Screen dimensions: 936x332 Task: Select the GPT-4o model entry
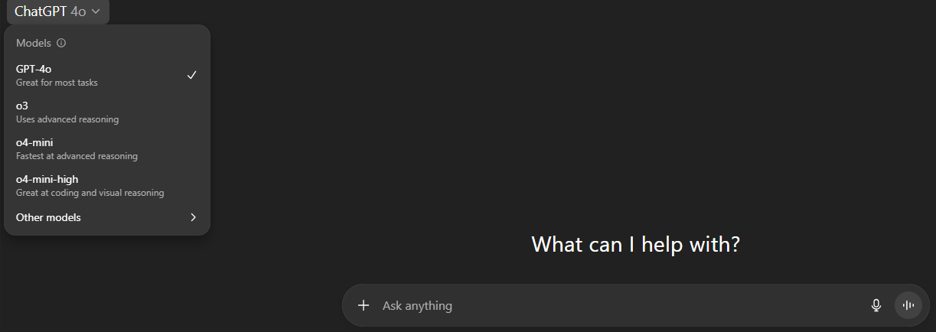tap(107, 75)
